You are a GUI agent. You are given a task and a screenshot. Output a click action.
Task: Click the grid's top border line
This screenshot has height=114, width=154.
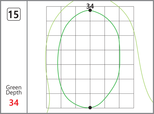(x=90, y=6)
